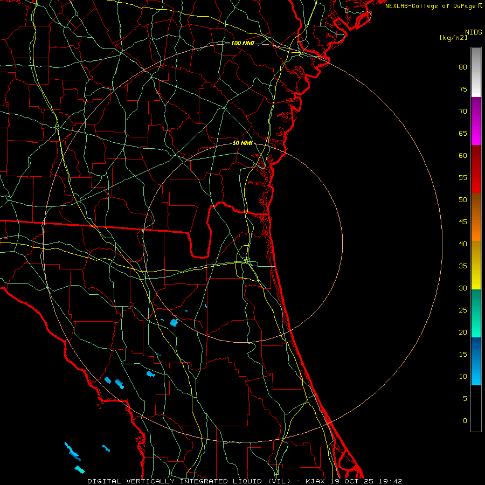
Task: Click the 25 value on the scale
Action: pos(463,310)
